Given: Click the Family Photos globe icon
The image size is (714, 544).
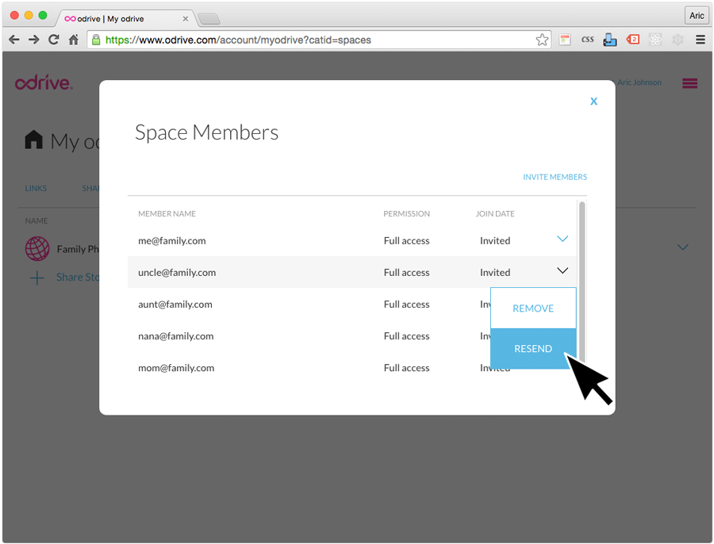Looking at the screenshot, I should [37, 248].
